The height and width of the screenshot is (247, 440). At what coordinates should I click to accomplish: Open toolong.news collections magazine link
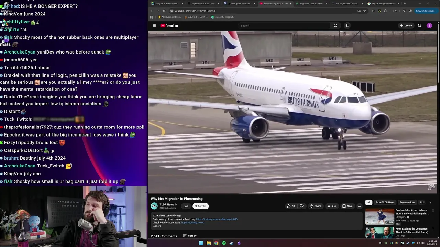[217, 219]
